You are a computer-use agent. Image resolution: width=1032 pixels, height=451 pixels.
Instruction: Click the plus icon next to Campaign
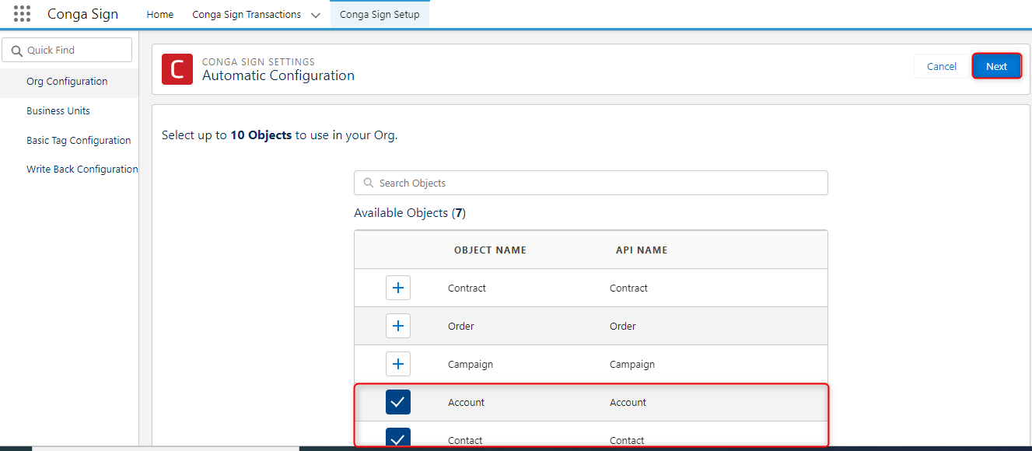click(397, 363)
